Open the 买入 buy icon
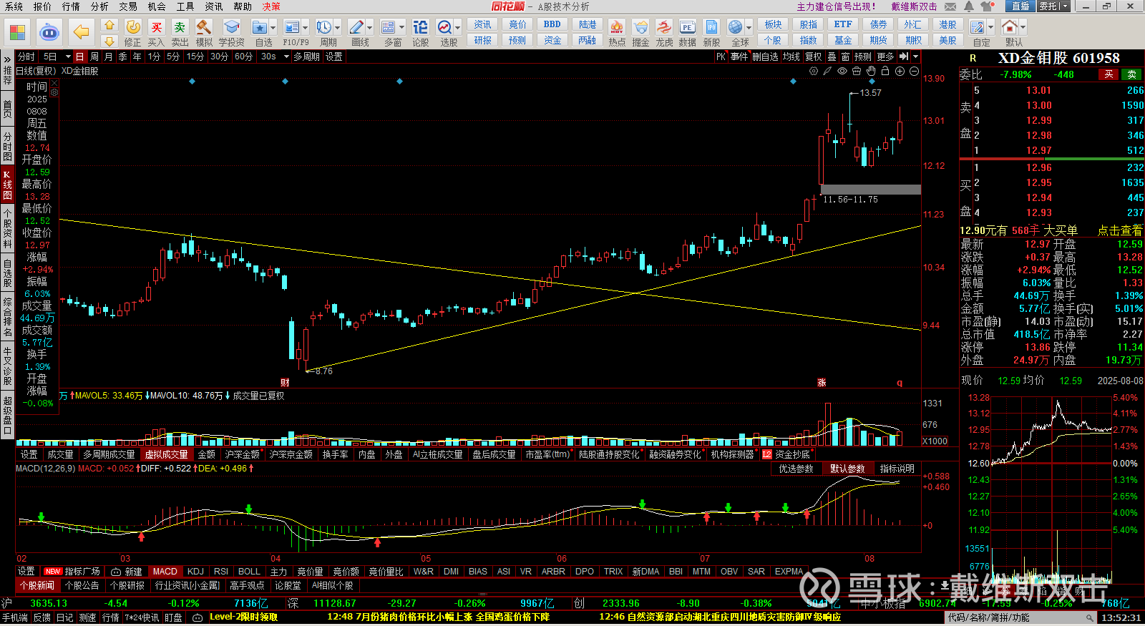Viewport: 1145px width, 626px height. pyautogui.click(x=156, y=27)
